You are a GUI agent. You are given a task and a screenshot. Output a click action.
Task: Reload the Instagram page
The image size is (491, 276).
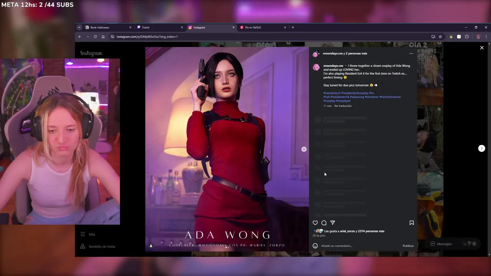95,37
